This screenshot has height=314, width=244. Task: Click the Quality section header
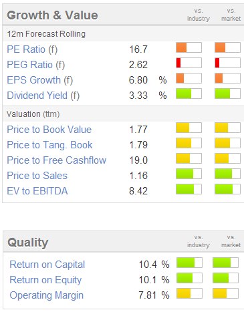click(28, 243)
